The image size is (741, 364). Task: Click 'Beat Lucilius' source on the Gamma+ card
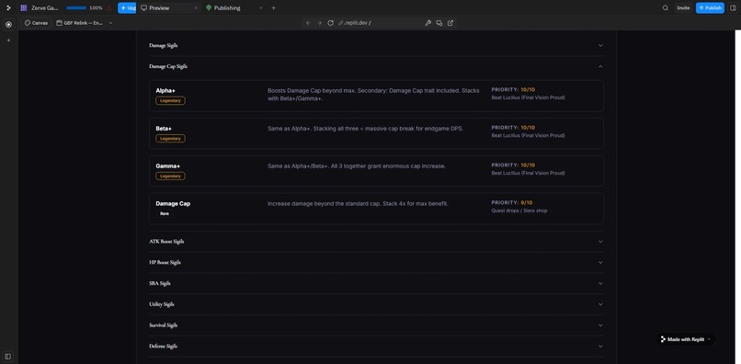point(528,173)
